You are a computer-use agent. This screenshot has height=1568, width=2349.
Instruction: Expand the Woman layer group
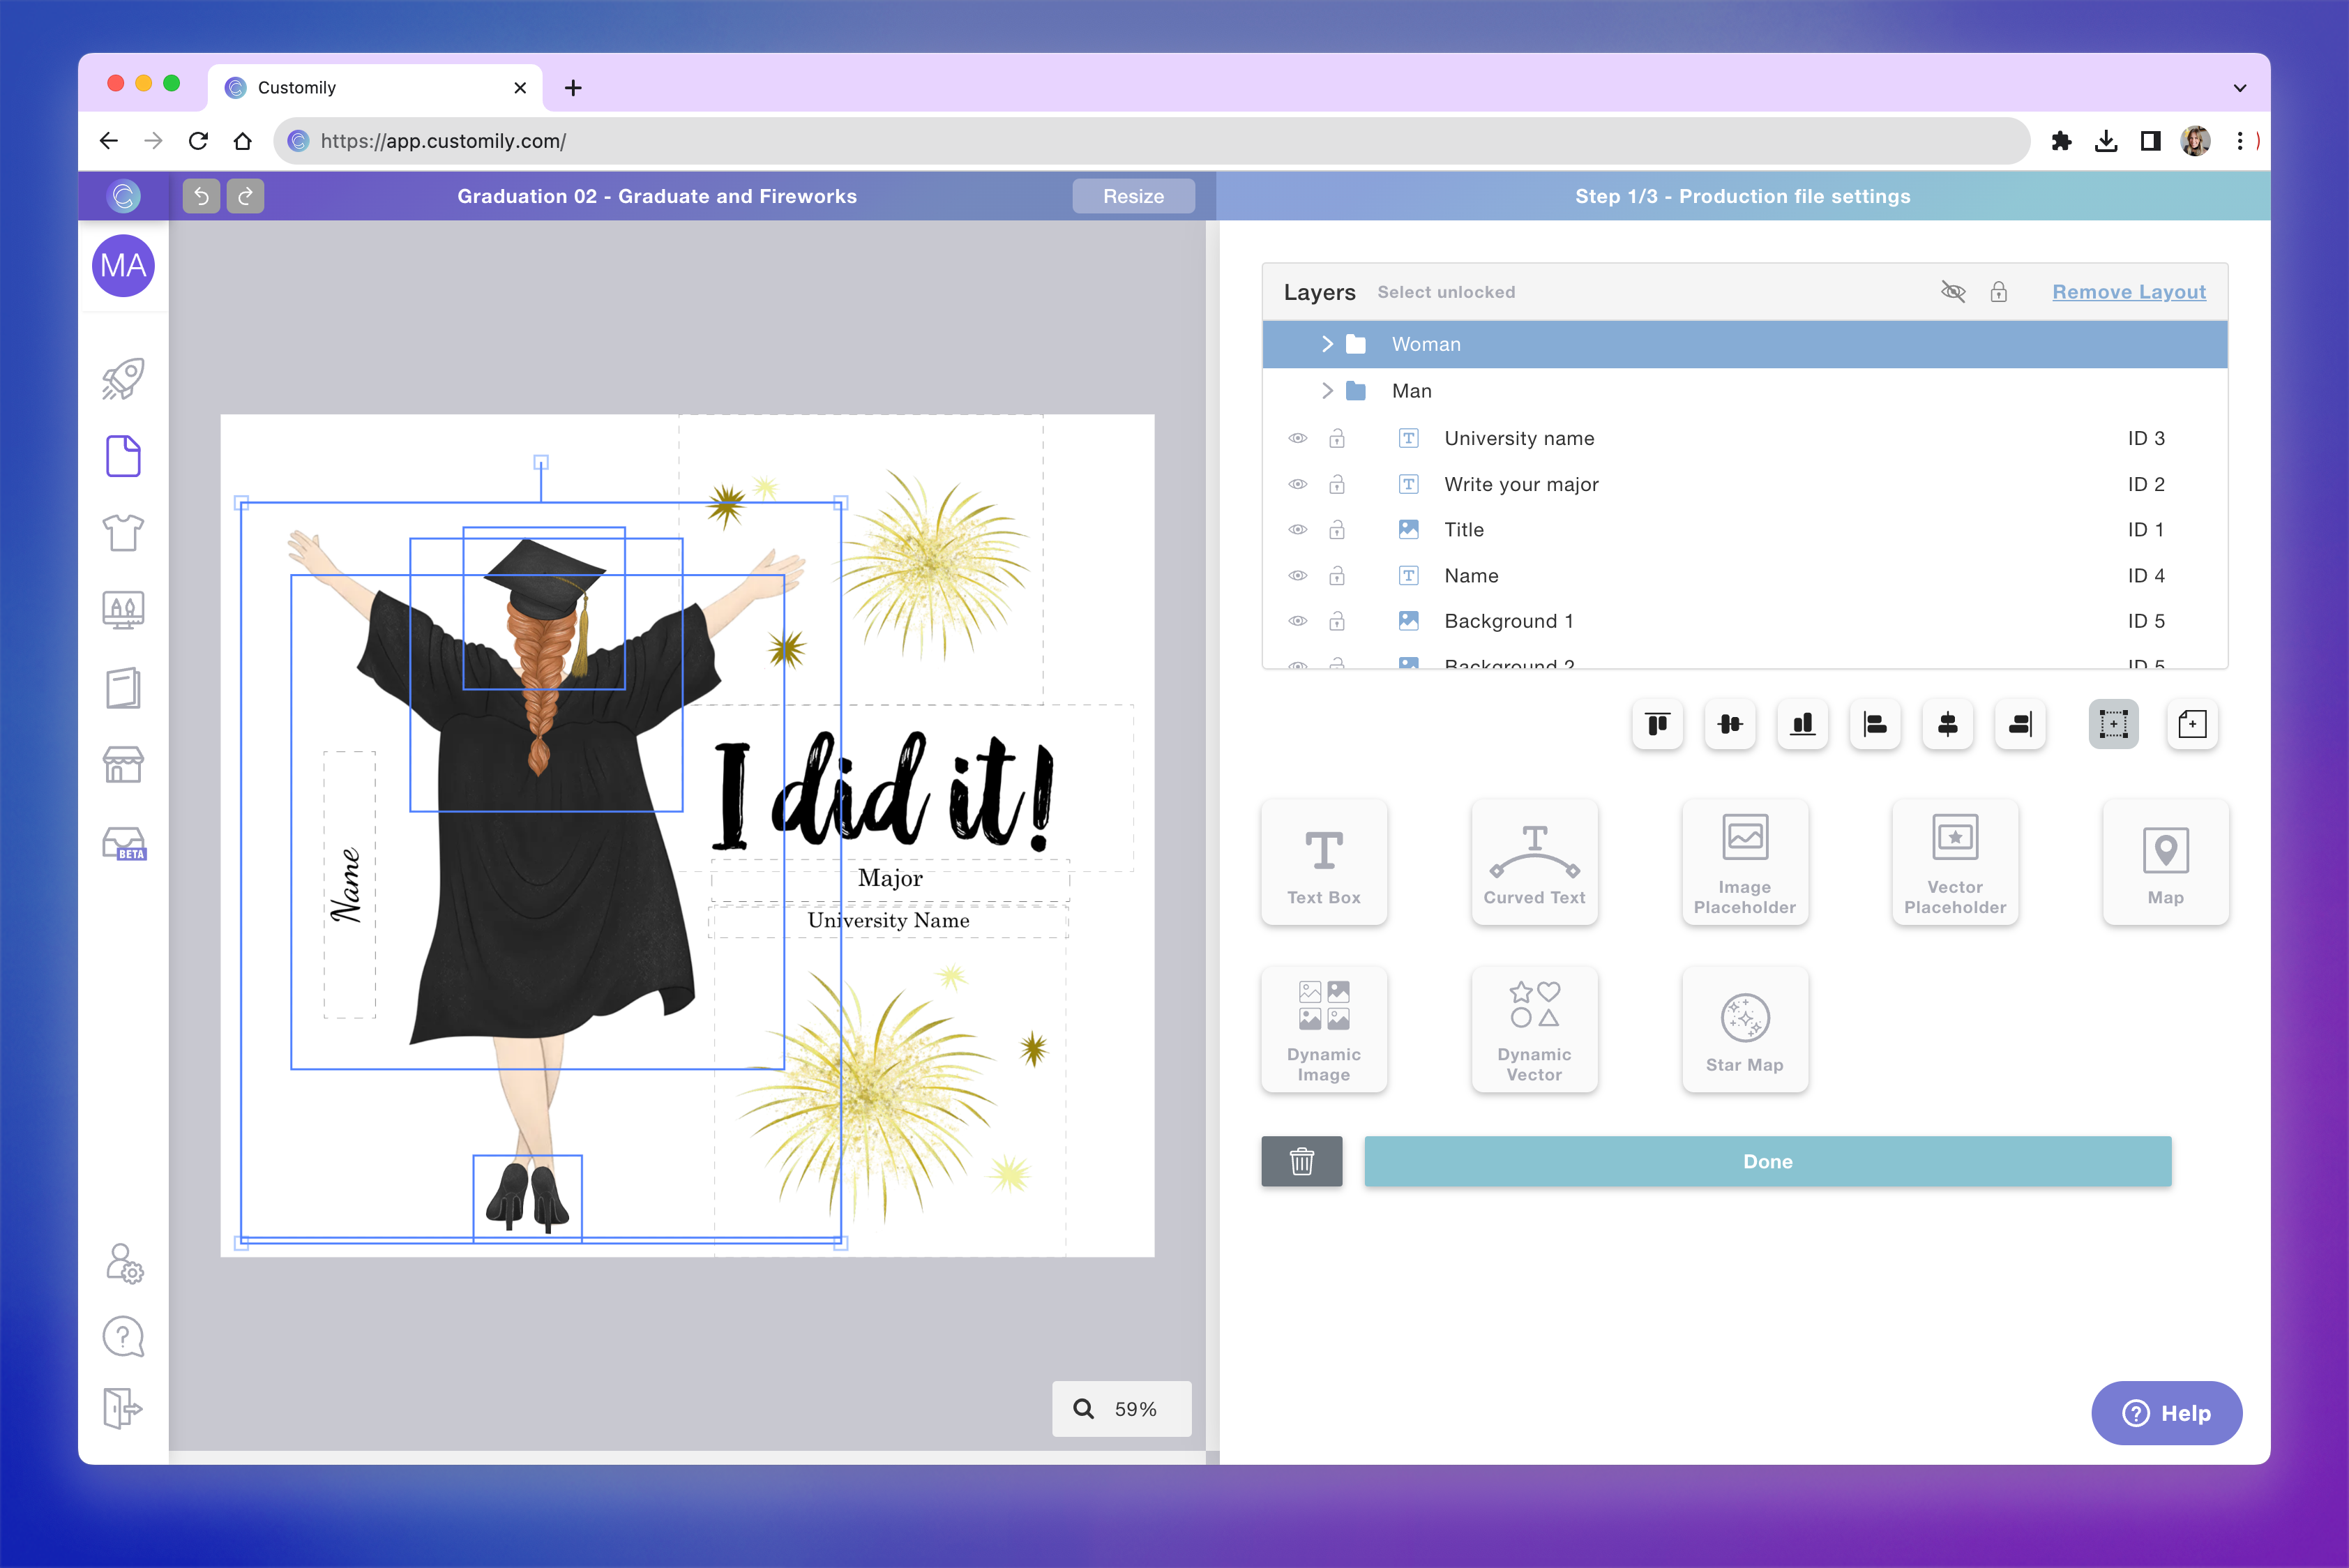point(1328,343)
